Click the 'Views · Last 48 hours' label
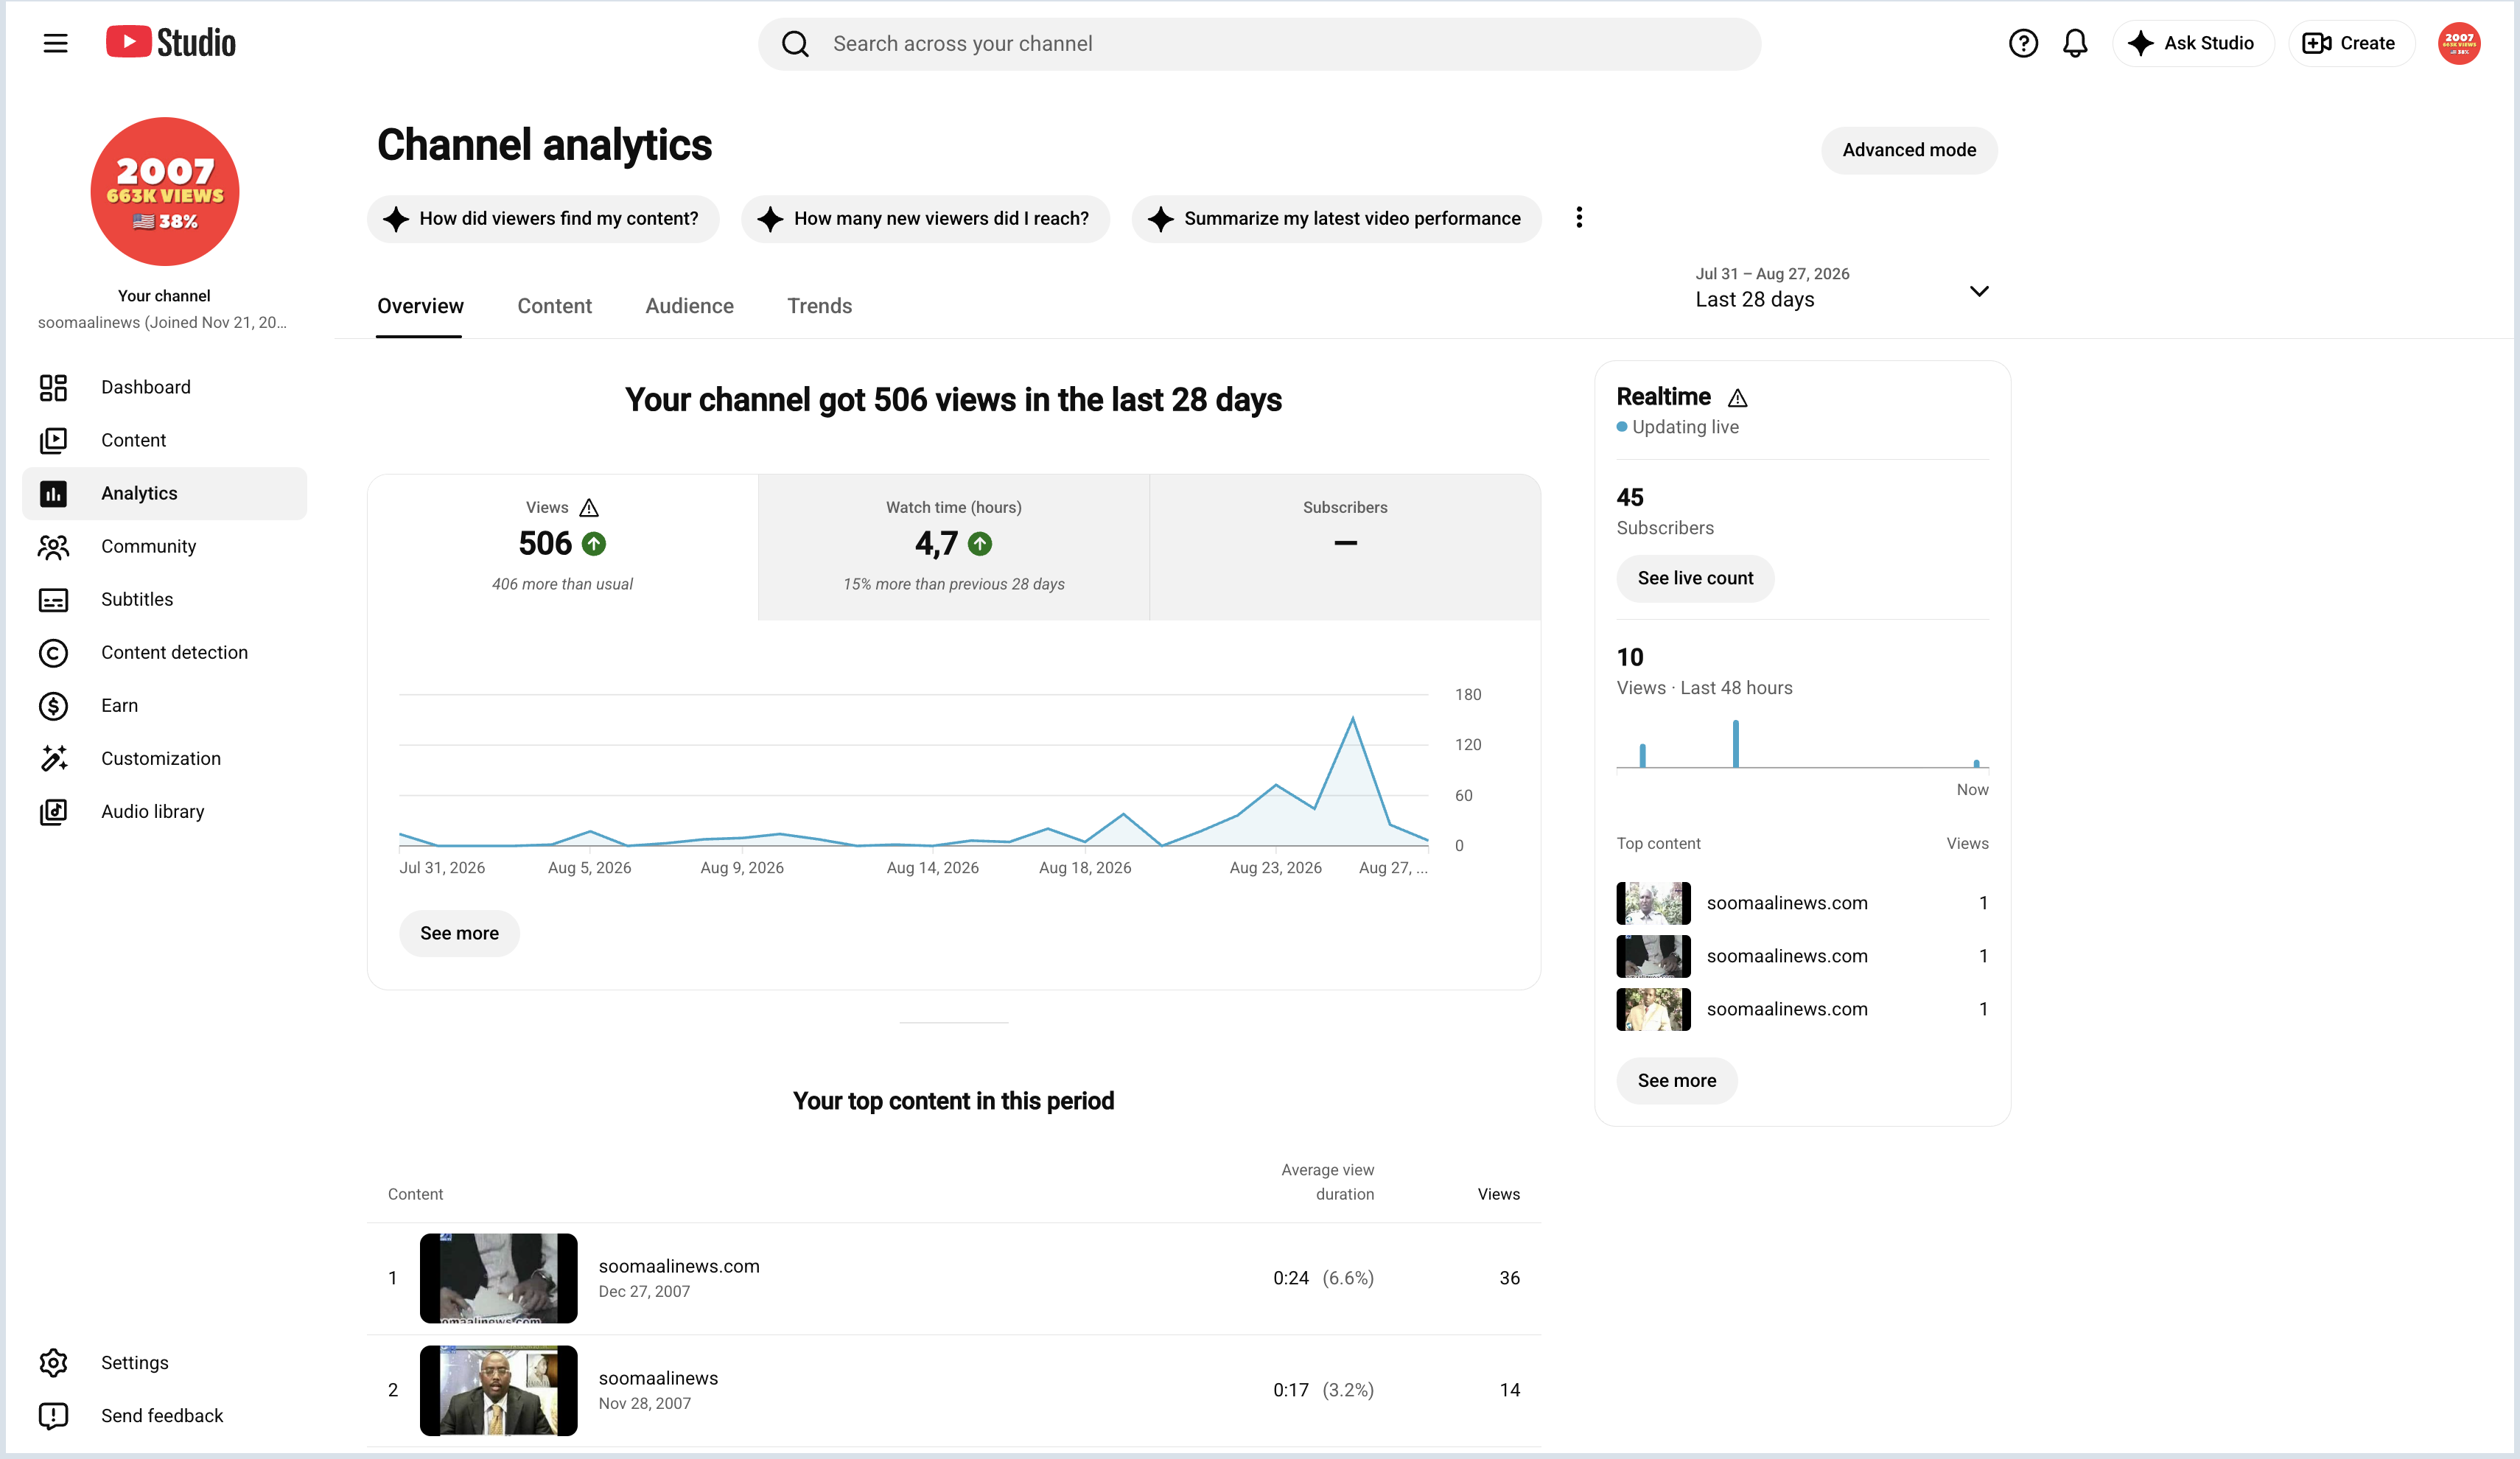 1704,688
